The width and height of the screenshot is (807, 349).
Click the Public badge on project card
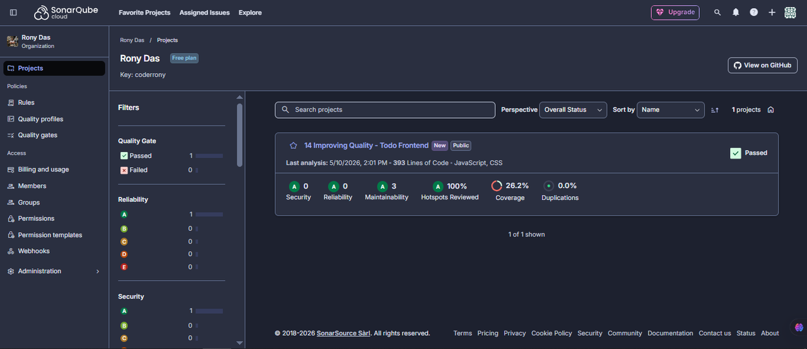pyautogui.click(x=461, y=146)
